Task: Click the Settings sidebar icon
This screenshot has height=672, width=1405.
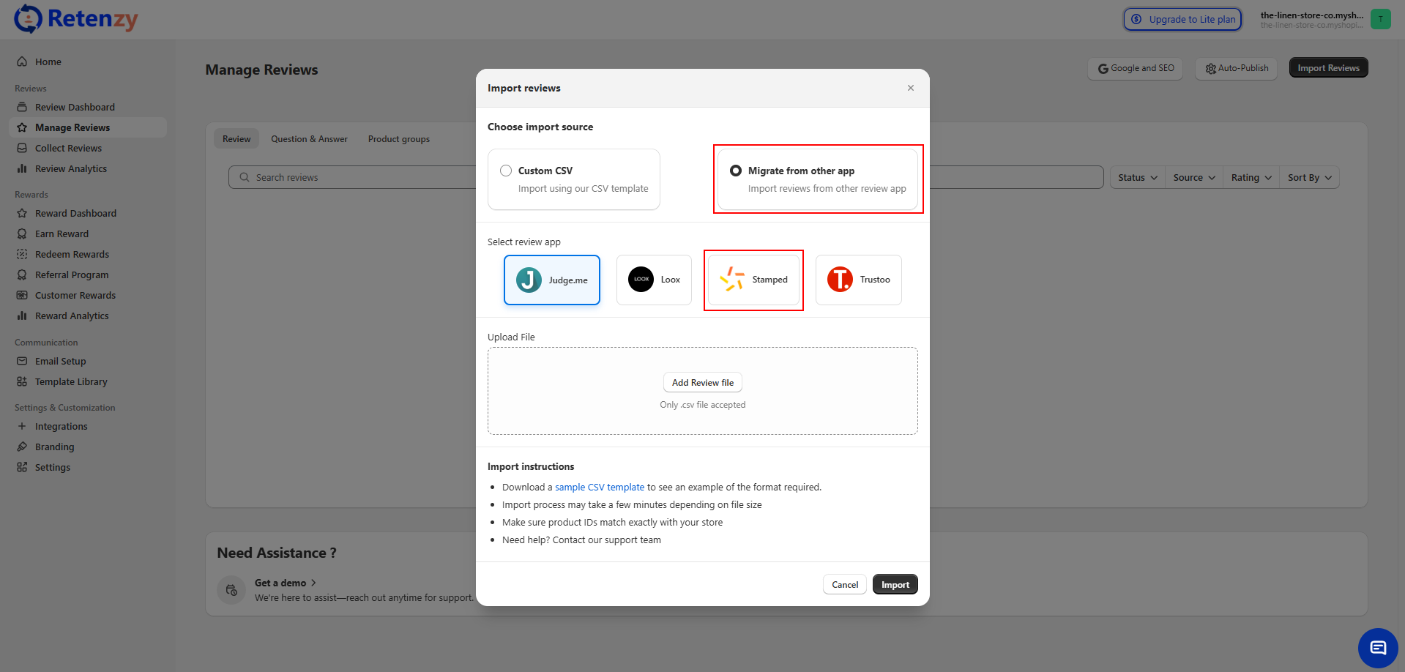Action: click(x=22, y=467)
